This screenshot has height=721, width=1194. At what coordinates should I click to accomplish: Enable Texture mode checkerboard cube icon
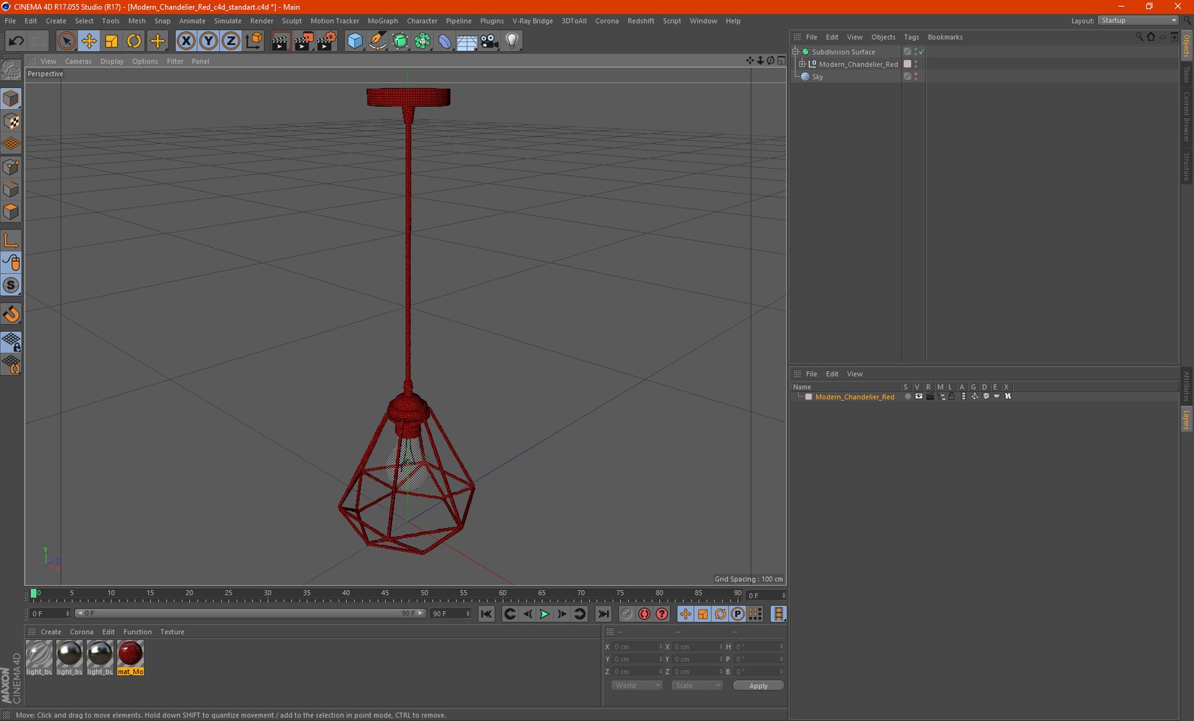(11, 122)
